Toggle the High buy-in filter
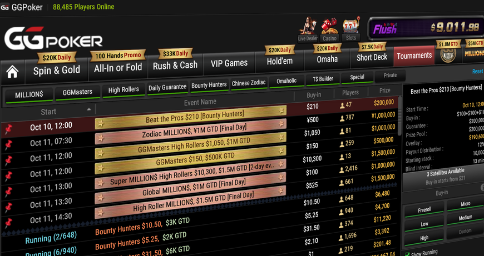Screen dimensions: 484x256 tap(424, 238)
